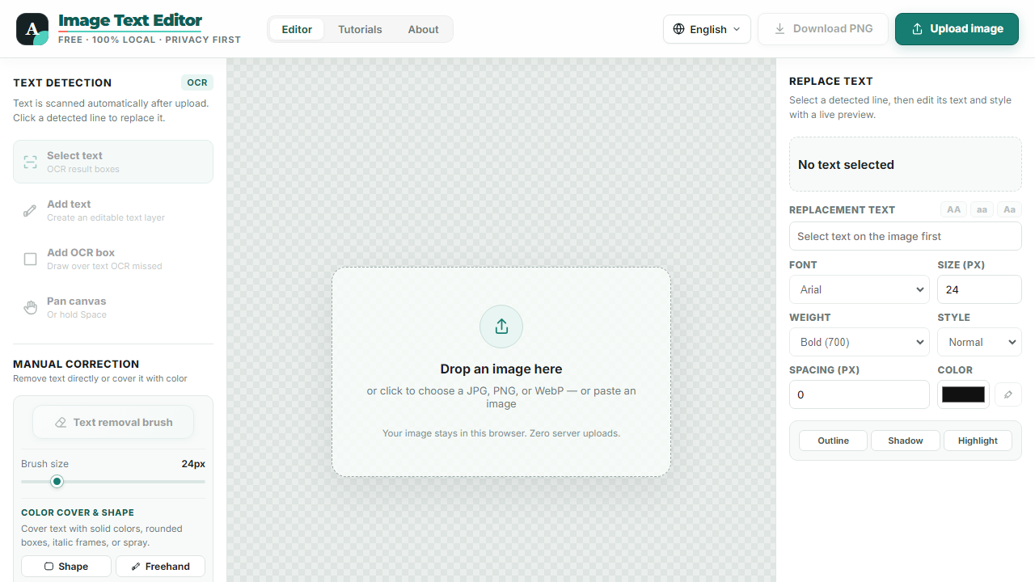Click the Upload image button
1035x582 pixels.
pyautogui.click(x=957, y=29)
